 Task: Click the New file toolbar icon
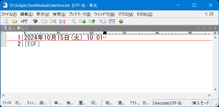(x=6, y=21)
